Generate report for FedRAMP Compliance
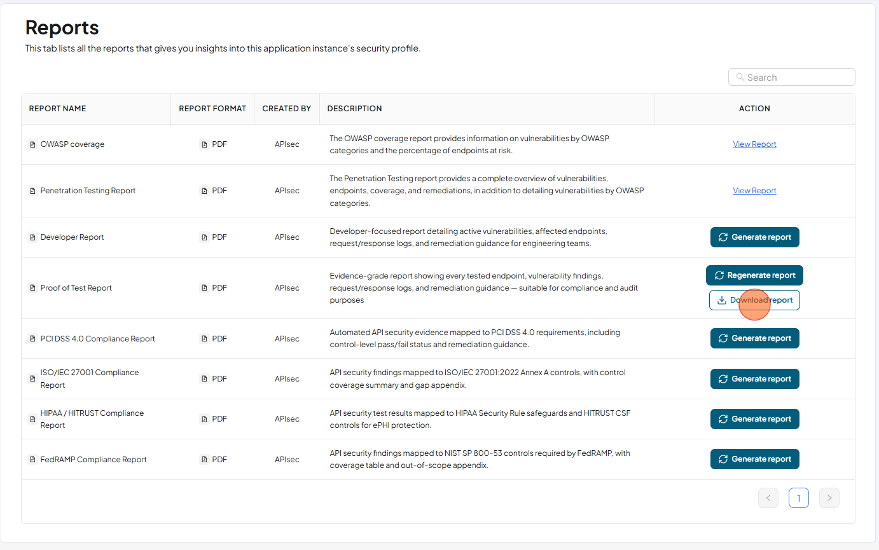 754,459
